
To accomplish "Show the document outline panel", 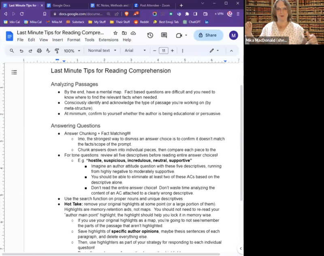I will (x=14, y=72).
